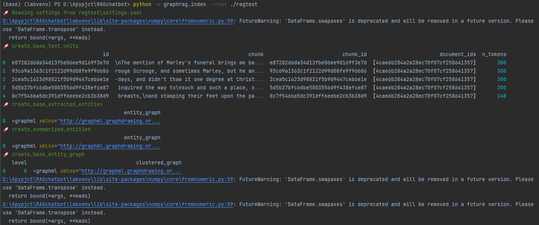Image resolution: width=539 pixels, height=225 pixels.
Task: Click the chunk_id column header
Action: [355, 55]
